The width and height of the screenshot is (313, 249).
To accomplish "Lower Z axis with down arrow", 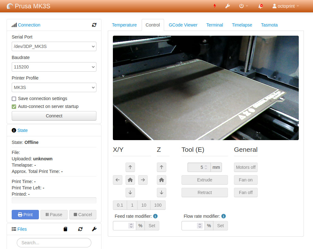I will [162, 193].
